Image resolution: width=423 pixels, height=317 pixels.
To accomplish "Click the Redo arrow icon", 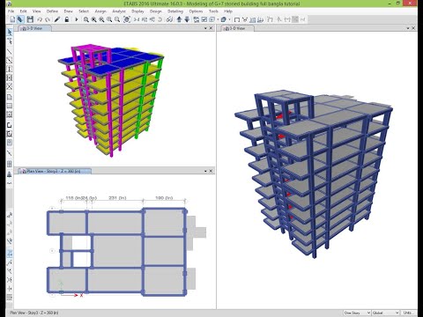I will (x=48, y=19).
